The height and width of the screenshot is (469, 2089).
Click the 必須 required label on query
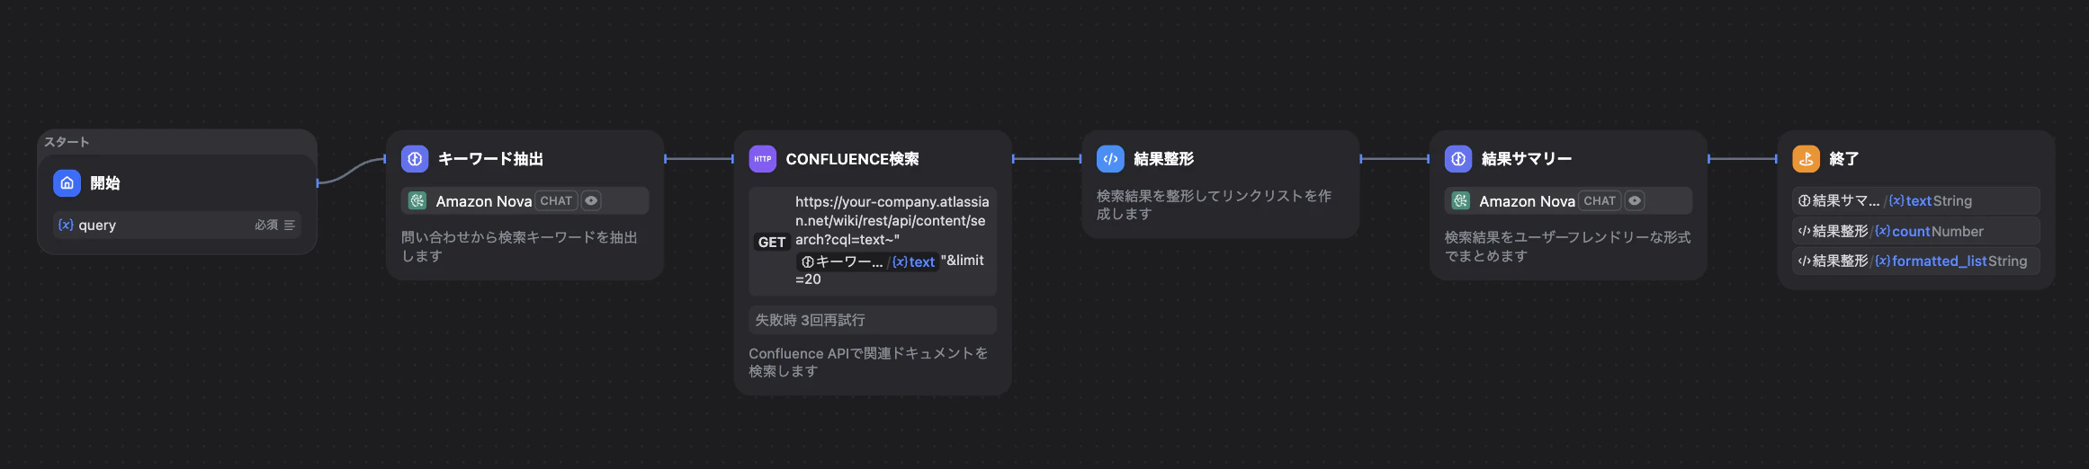[266, 226]
